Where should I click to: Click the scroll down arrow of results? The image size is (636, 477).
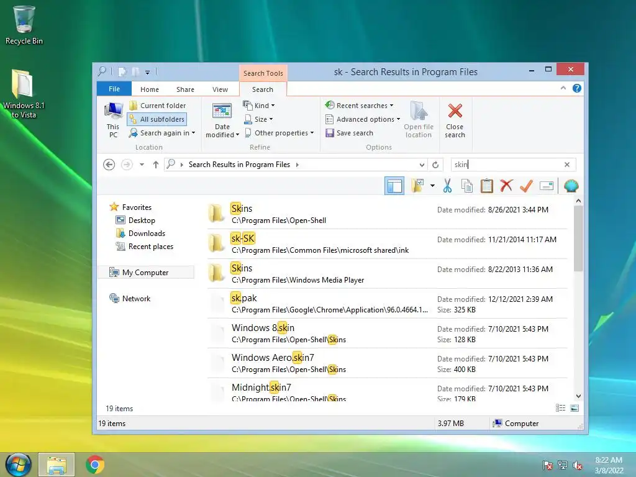pos(578,396)
